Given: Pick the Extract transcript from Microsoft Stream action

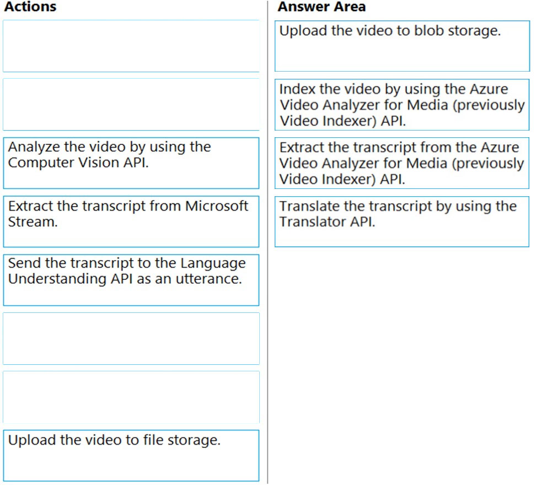Looking at the screenshot, I should coord(131,222).
